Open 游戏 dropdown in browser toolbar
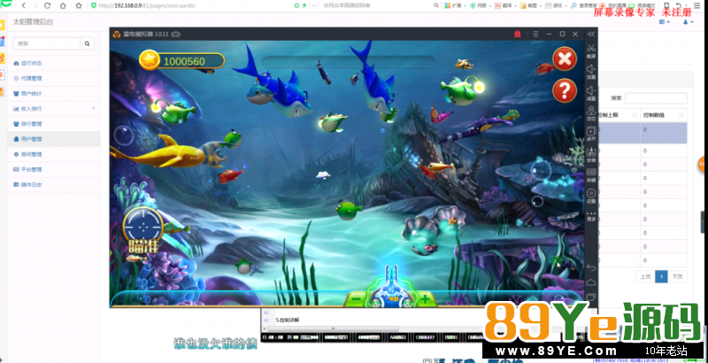Screen dimensions: 708x363 [x=557, y=5]
